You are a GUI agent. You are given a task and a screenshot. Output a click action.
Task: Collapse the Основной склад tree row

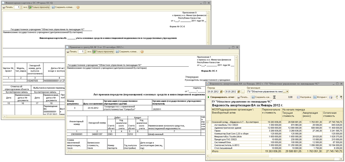coord(208,122)
